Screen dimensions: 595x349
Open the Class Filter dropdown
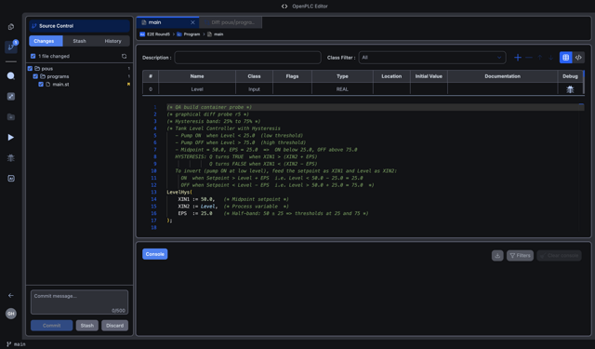[431, 58]
